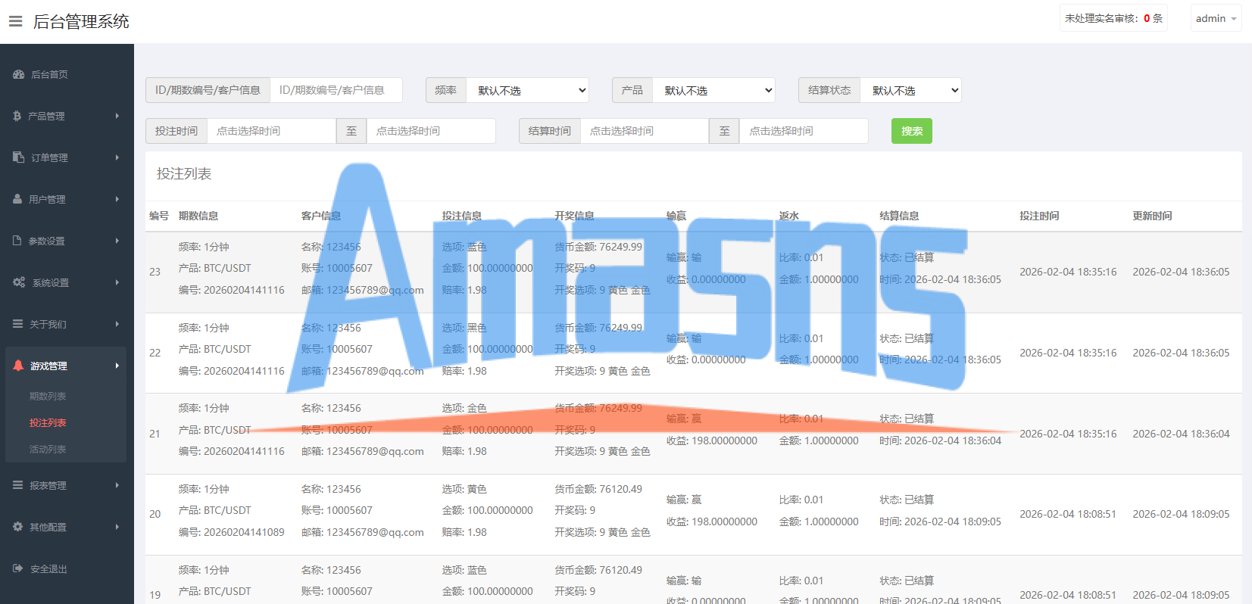Click the user icon for 用户管理
The image size is (1252, 604).
(x=17, y=199)
